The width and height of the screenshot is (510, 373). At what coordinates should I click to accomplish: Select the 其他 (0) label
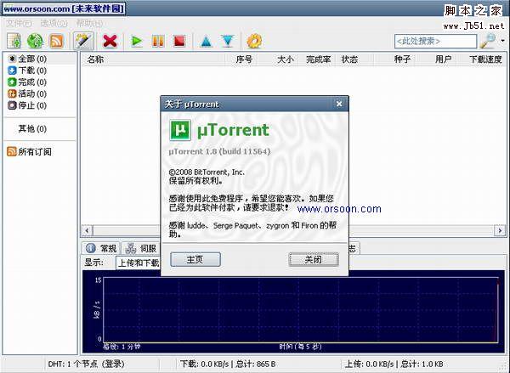pos(32,129)
